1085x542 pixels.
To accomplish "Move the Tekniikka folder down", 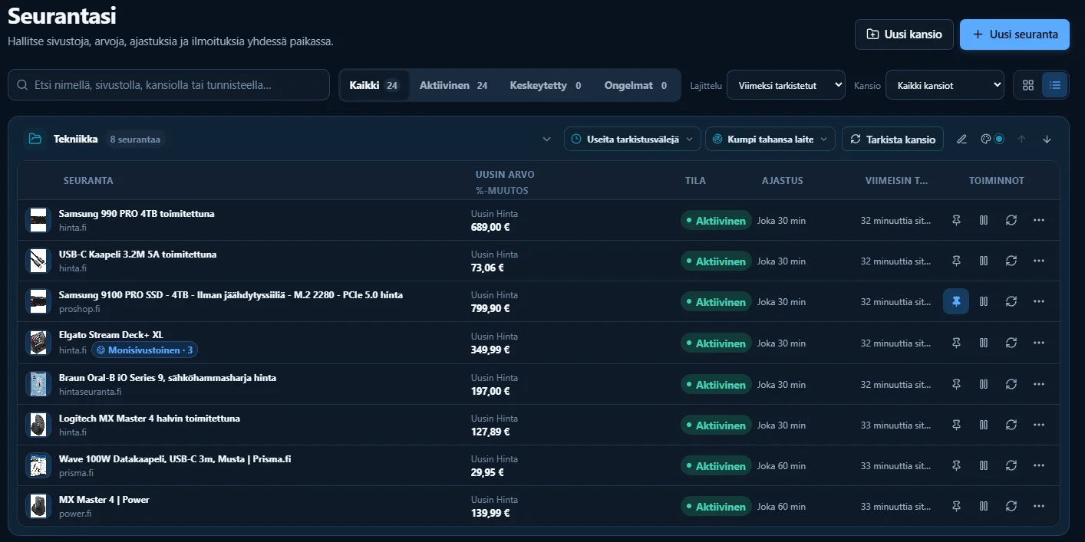I will (1047, 139).
